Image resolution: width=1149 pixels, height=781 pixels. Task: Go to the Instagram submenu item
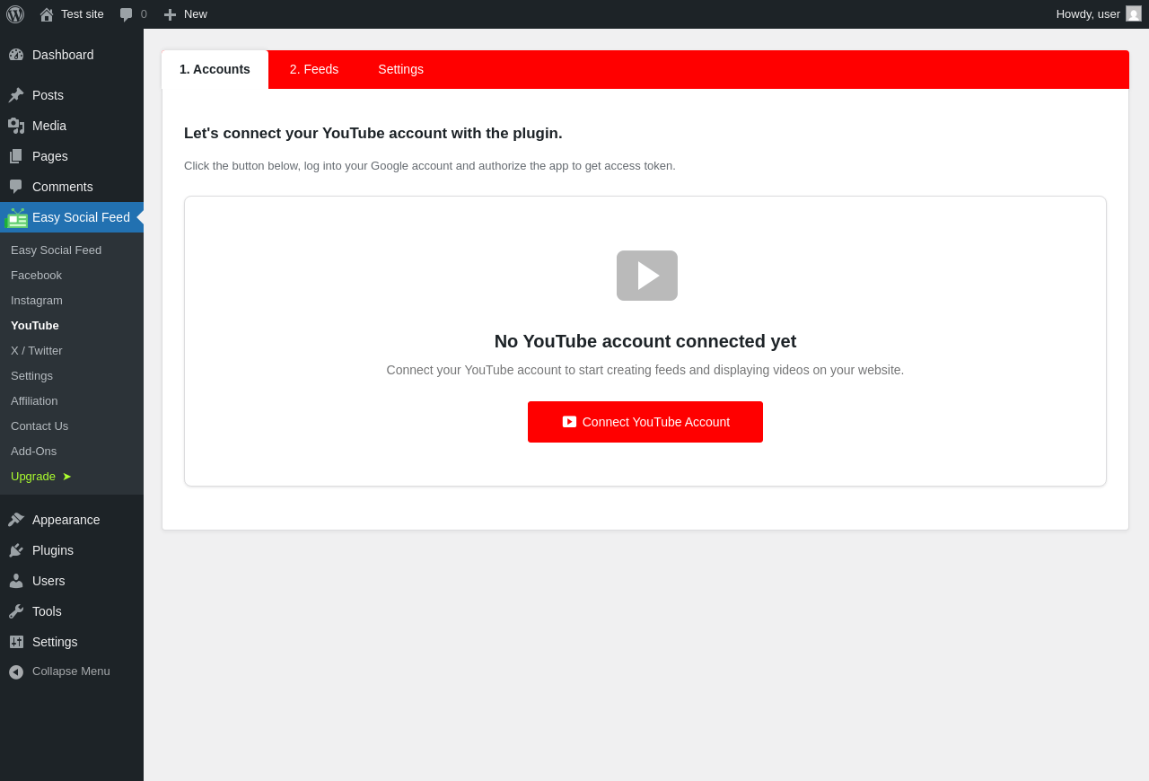(x=37, y=301)
